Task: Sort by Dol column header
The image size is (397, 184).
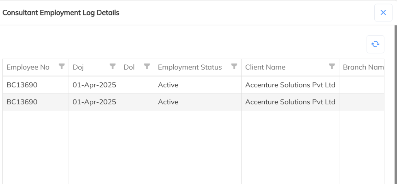Action: coord(129,67)
